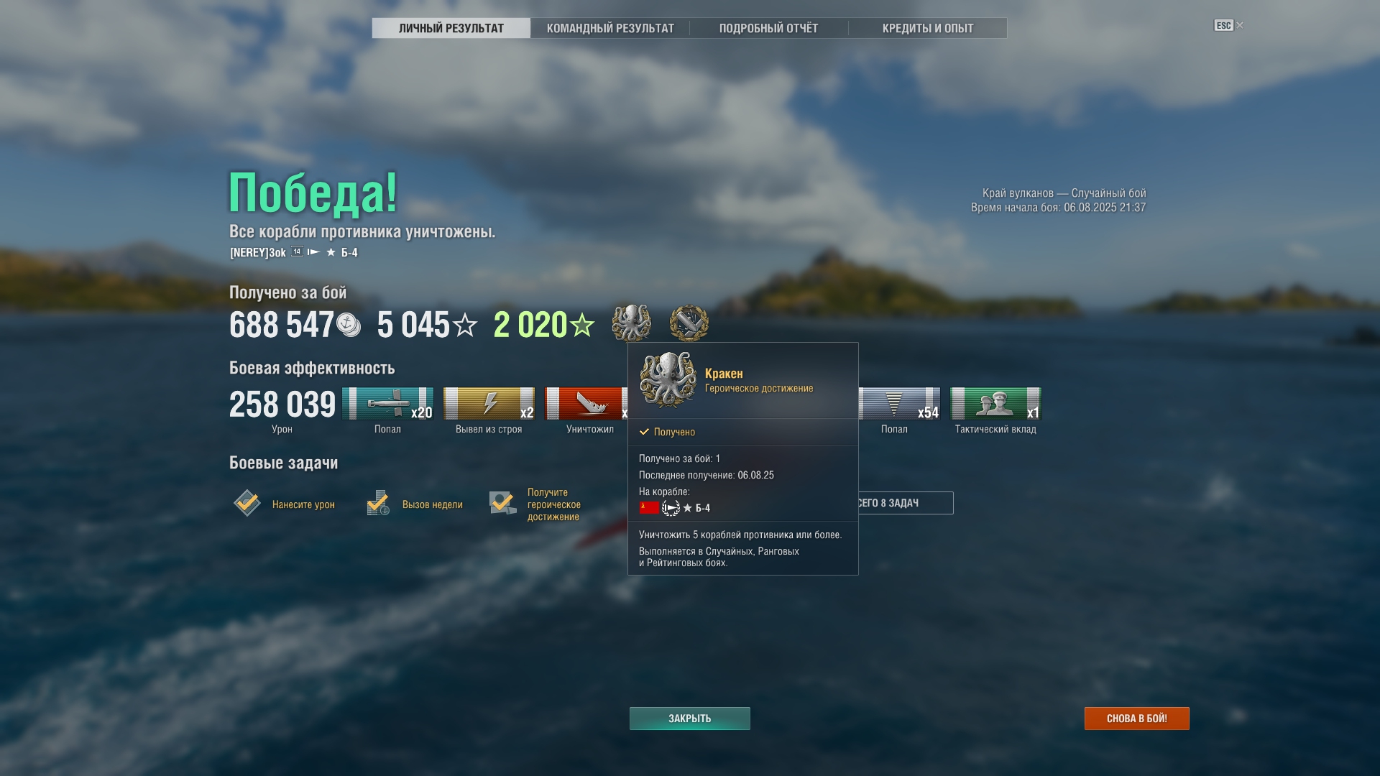
Task: Click the Kraken achievement medal icon
Action: tap(632, 323)
